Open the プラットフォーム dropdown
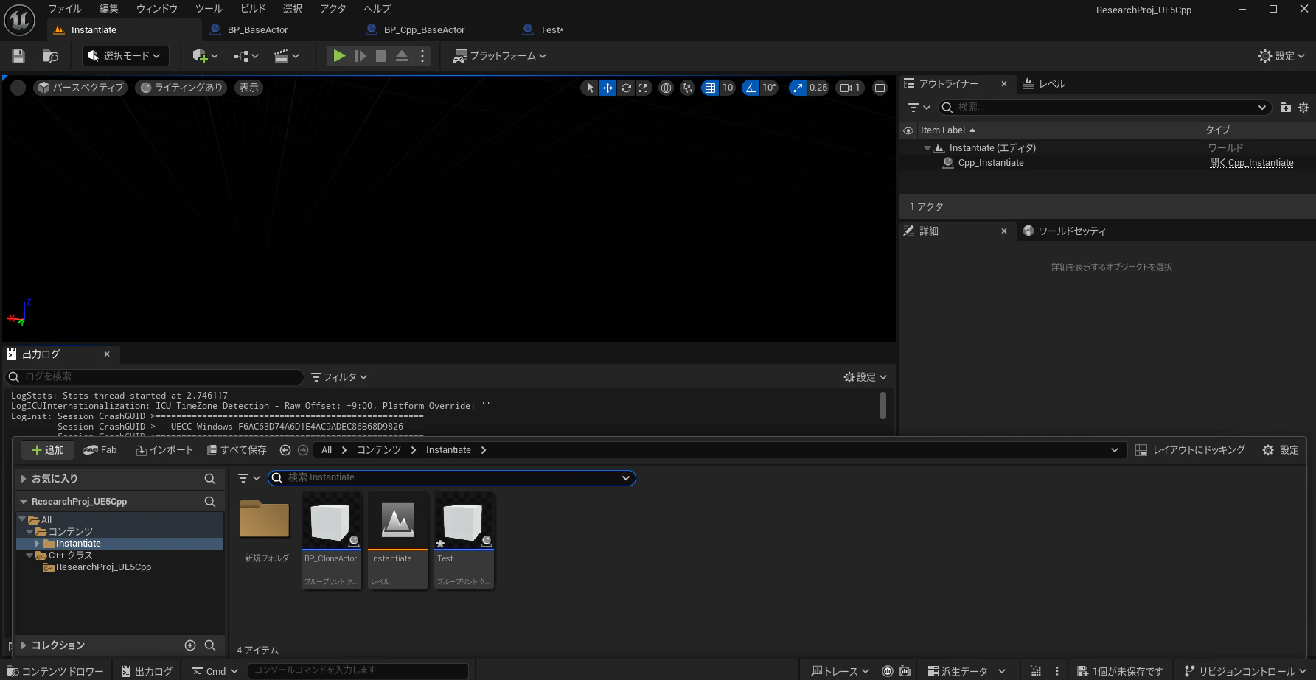Image resolution: width=1316 pixels, height=680 pixels. click(500, 56)
